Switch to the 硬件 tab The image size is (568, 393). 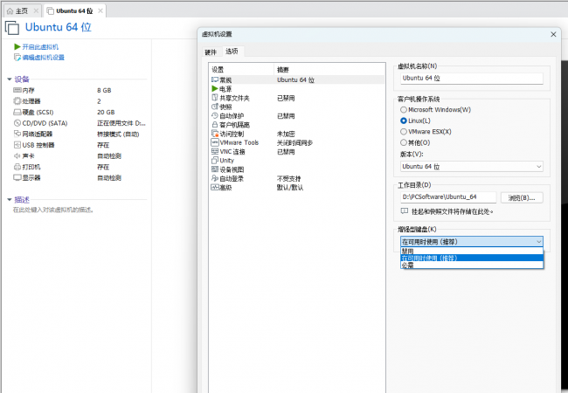pos(211,52)
